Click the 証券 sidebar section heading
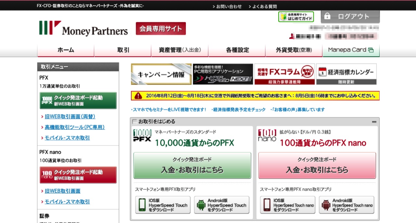 45,216
